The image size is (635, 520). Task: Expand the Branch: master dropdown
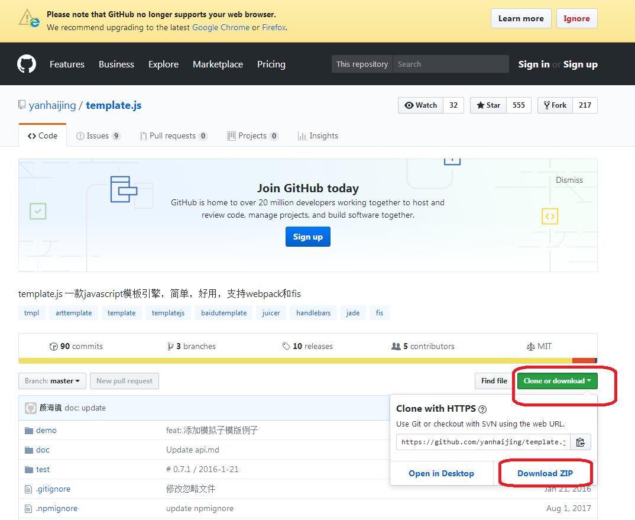[52, 381]
